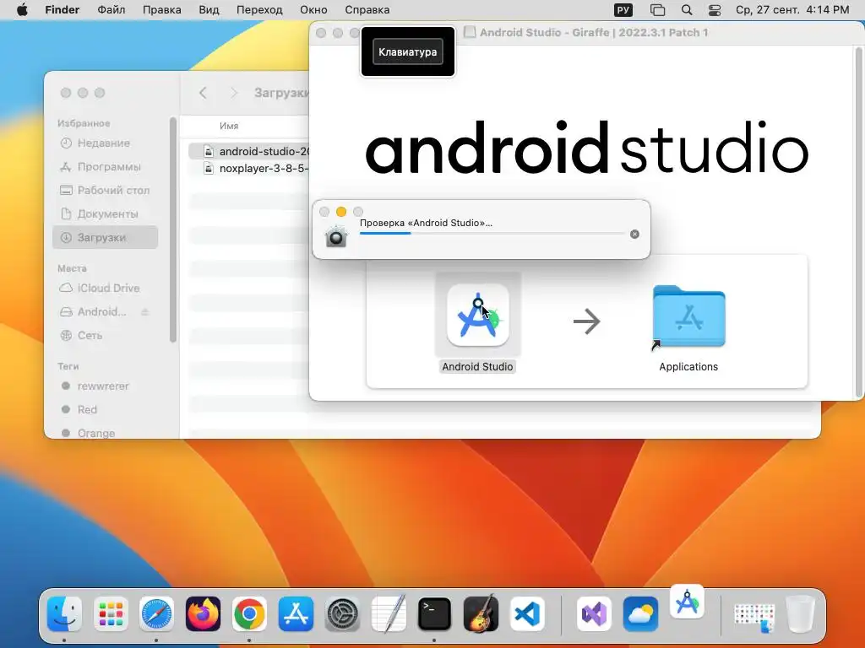This screenshot has height=648, width=865.
Task: Launch Visual Studio Code from the Dock
Action: click(x=527, y=613)
